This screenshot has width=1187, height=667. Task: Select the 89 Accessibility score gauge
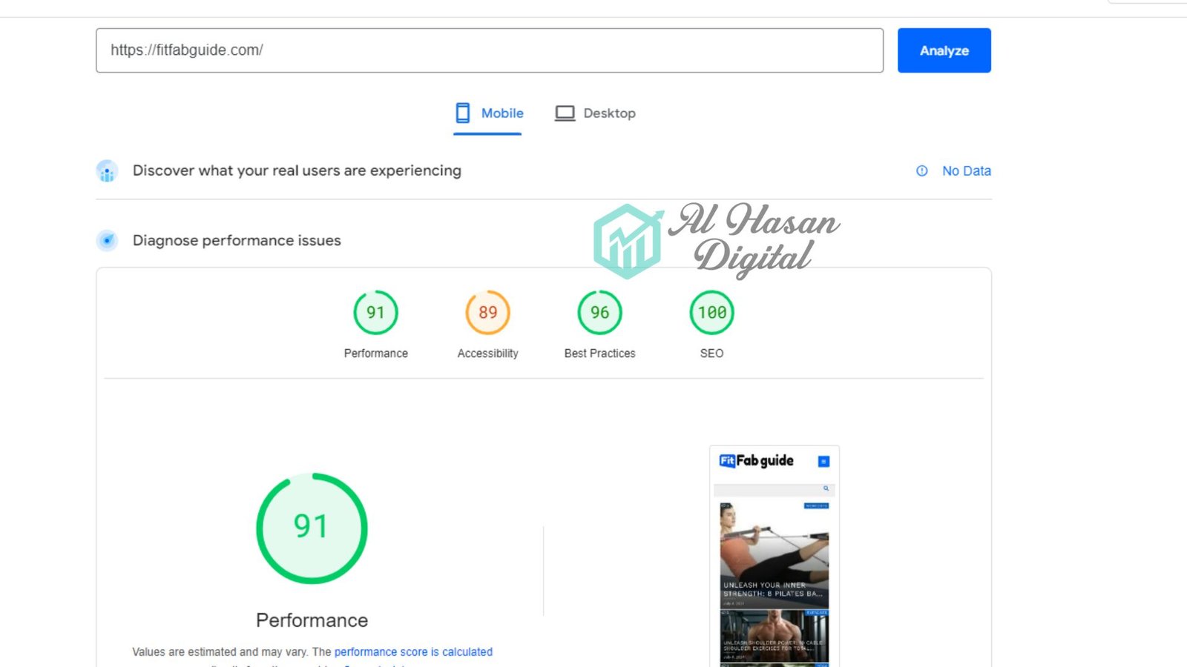(x=487, y=312)
